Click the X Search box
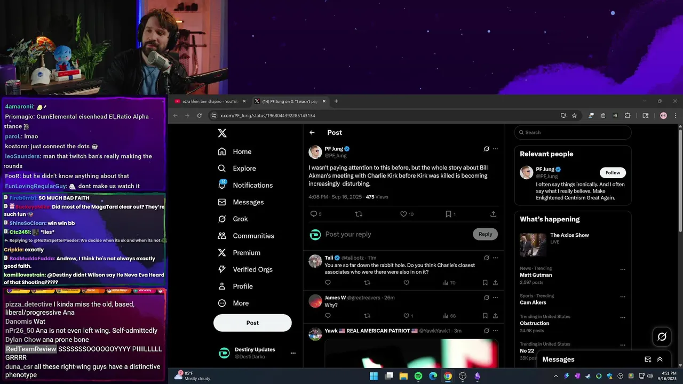Screen dimensions: 683x384 (573, 132)
